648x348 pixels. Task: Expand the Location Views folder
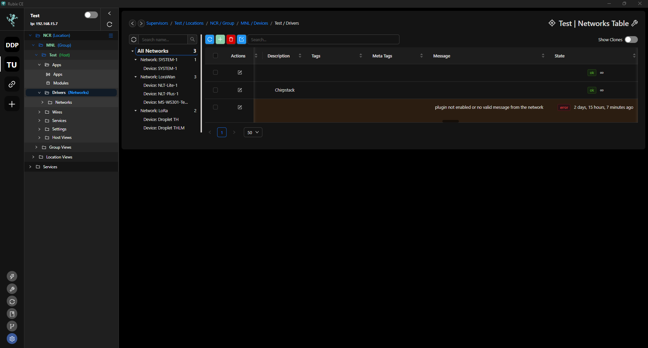tap(33, 157)
